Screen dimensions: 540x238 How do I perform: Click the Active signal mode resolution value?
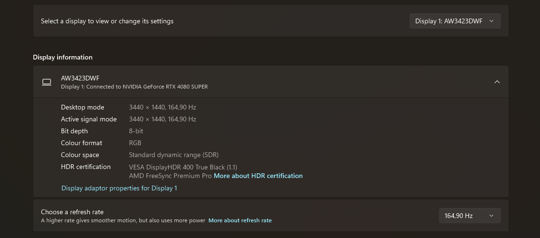click(162, 119)
